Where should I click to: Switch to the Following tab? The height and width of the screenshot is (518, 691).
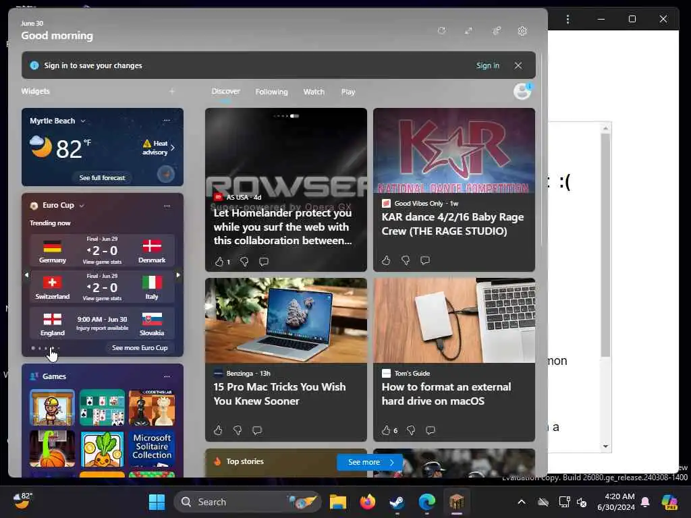[x=271, y=92]
